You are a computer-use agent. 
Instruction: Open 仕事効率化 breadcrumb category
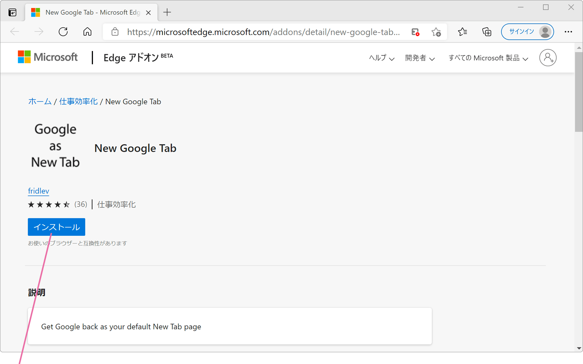(x=78, y=102)
